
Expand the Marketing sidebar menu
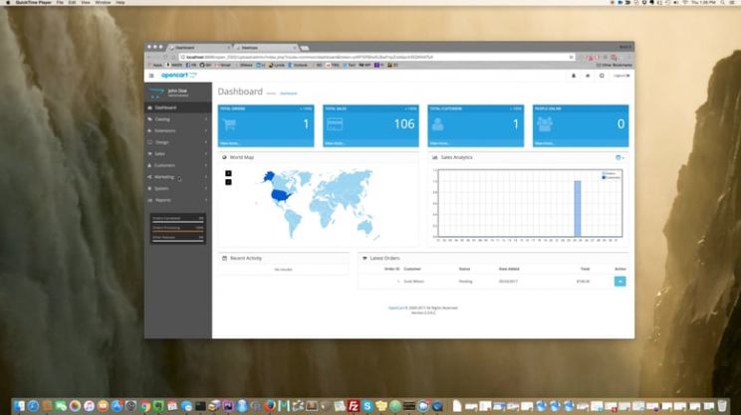[164, 177]
